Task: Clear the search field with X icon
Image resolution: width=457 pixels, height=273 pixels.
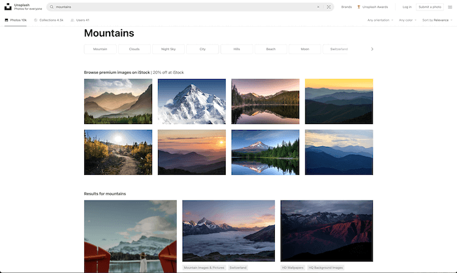Action: [319, 7]
